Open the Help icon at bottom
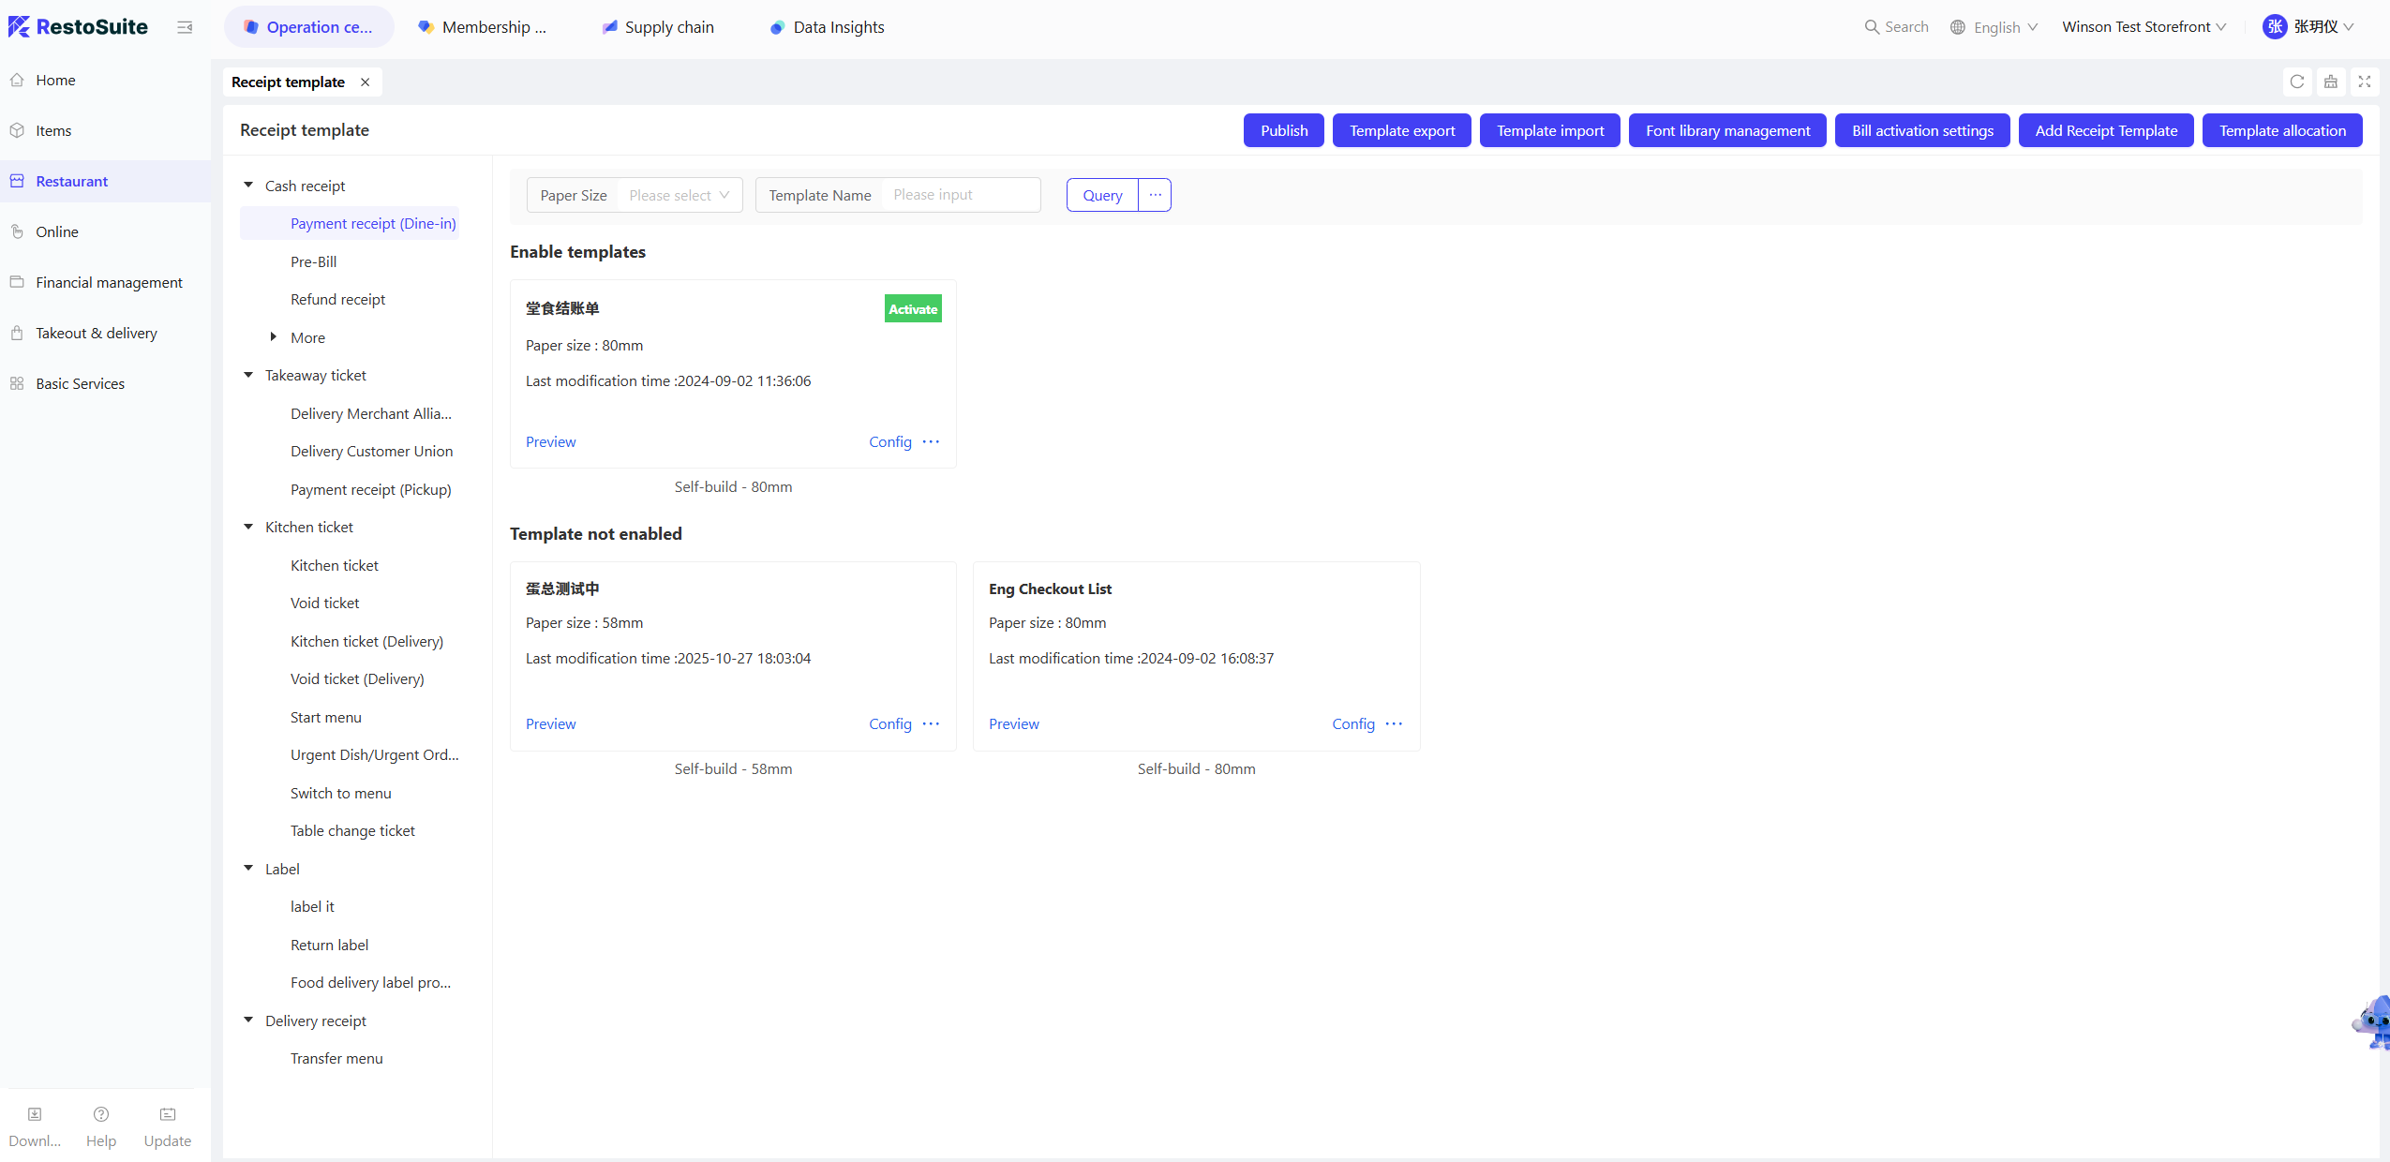The image size is (2390, 1162). tap(100, 1114)
